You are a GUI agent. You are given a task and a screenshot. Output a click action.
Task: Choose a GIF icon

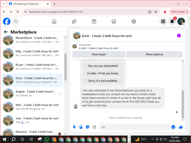(94, 127)
